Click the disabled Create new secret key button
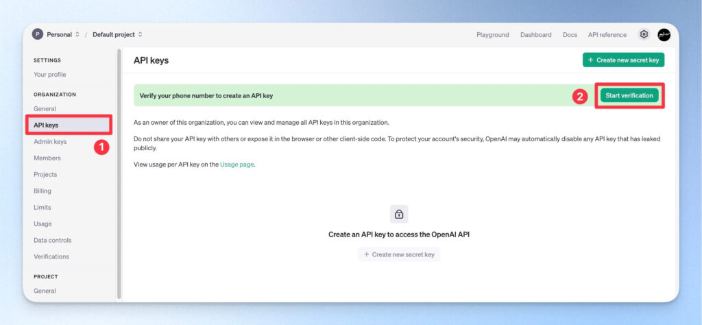 pos(399,254)
